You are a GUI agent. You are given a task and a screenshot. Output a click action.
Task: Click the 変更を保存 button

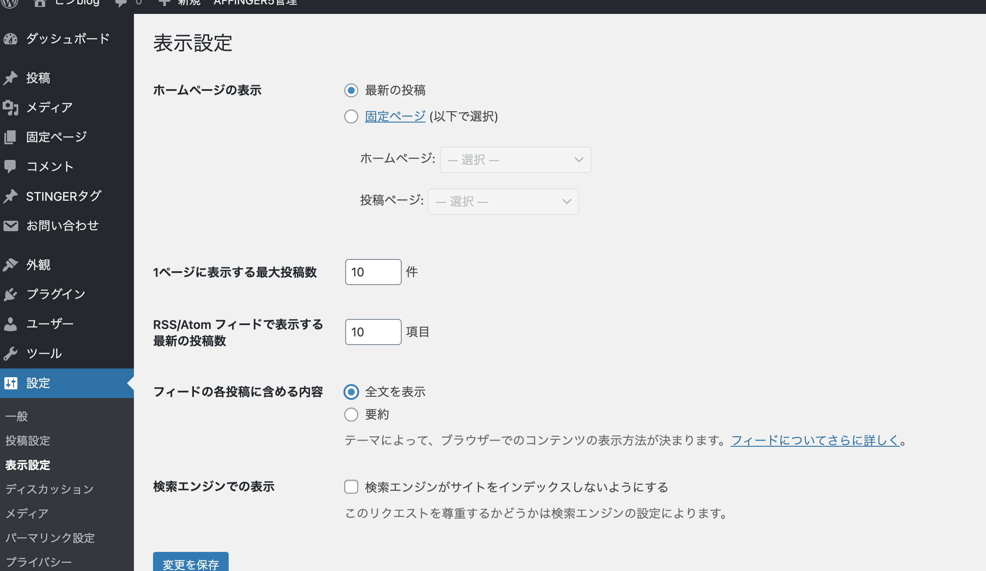point(190,563)
